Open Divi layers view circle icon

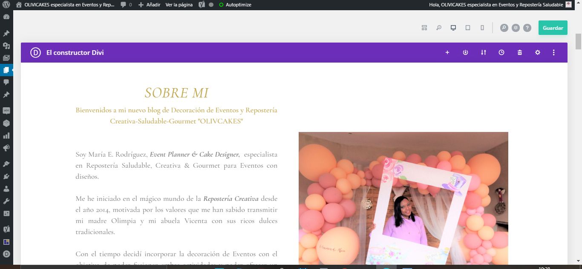coord(516,28)
